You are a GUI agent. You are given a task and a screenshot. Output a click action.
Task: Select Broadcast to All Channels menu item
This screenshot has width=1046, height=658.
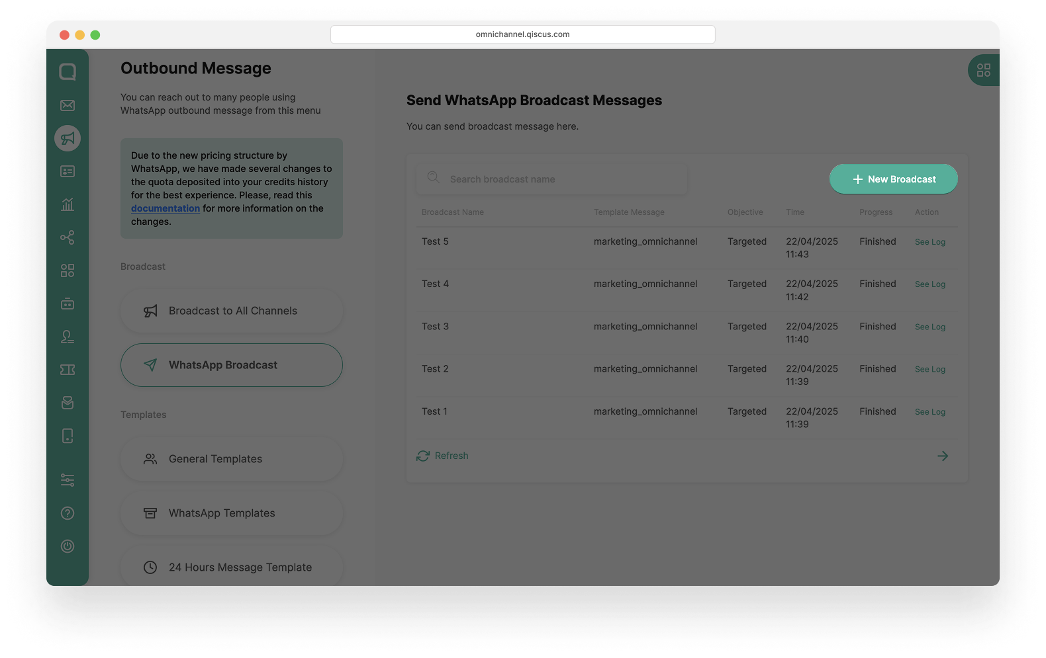tap(232, 311)
